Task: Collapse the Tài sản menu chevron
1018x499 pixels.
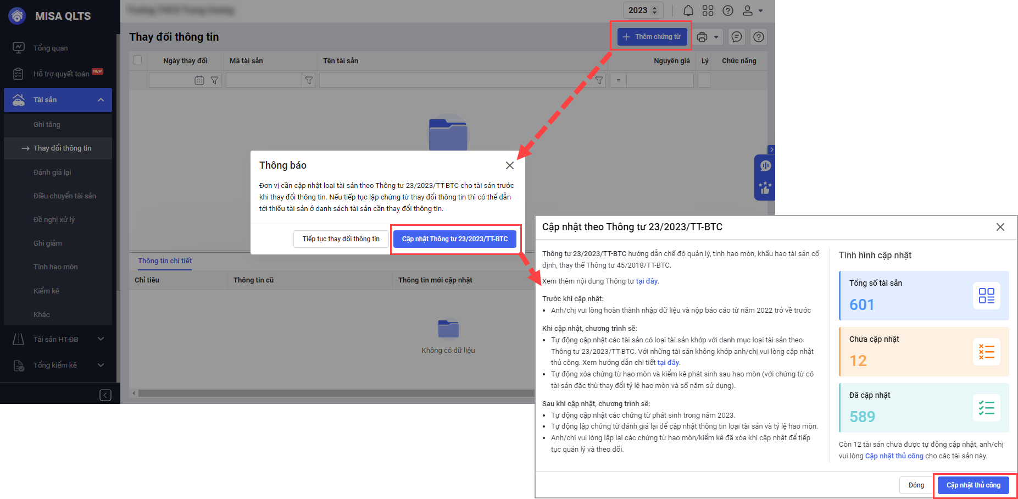Action: coord(101,100)
